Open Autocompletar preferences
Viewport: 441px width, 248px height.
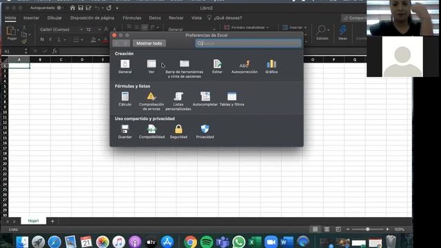[x=205, y=99]
